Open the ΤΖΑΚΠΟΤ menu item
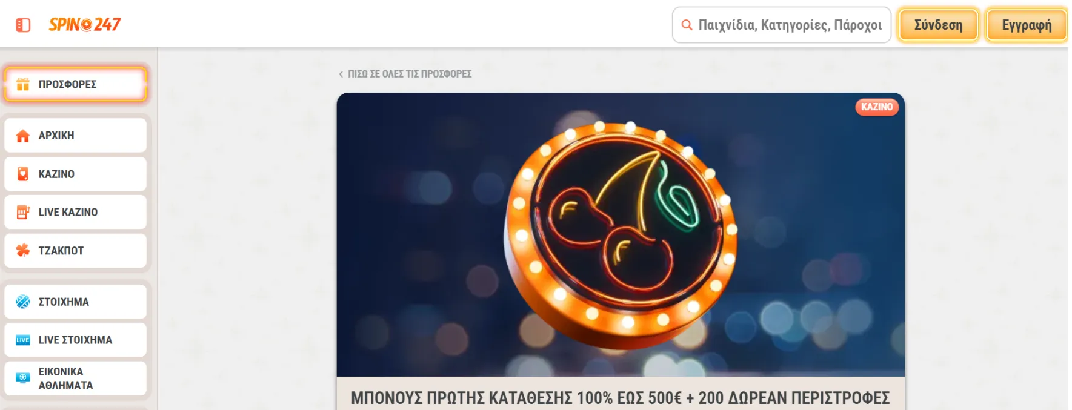Viewport: 1072px width, 410px height. point(75,251)
